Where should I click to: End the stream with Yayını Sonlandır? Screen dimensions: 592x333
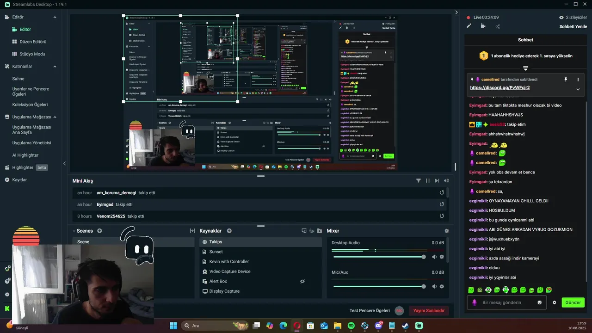428,311
